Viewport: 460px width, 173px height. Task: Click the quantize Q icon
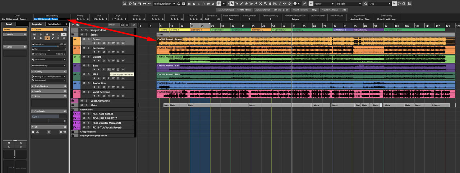(x=365, y=4)
